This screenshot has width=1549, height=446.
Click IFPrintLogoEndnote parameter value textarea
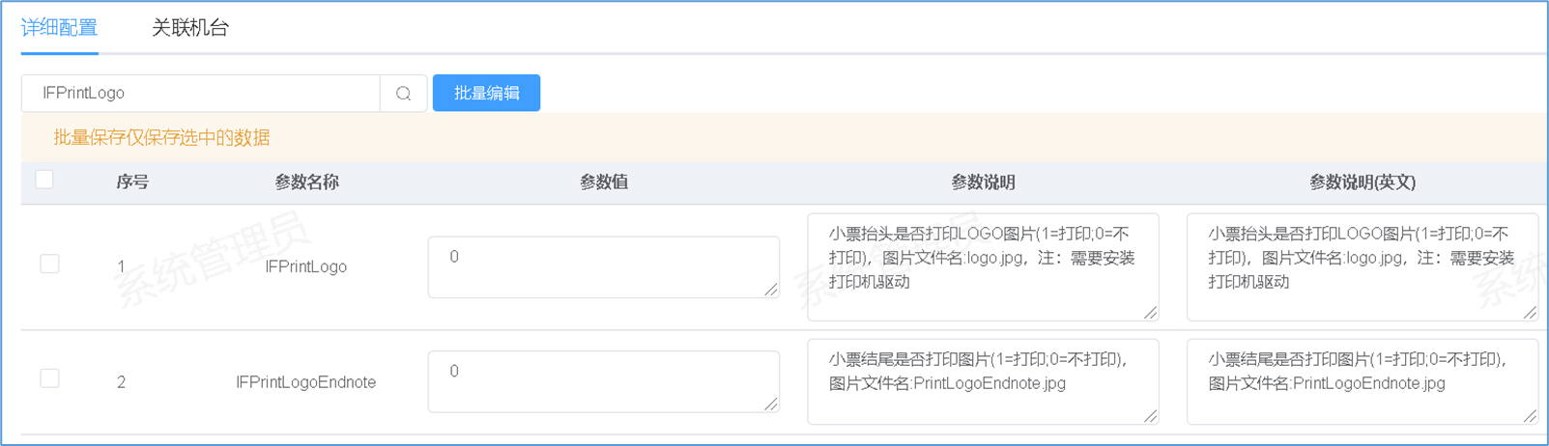(x=603, y=381)
